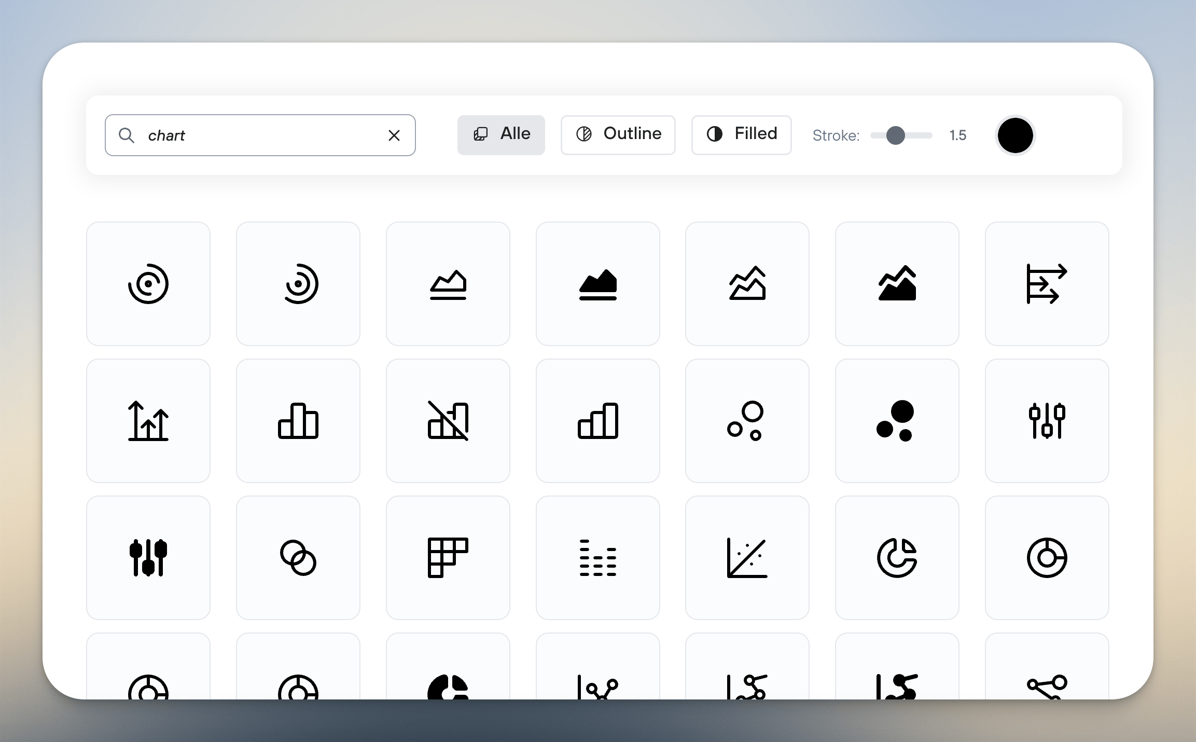Select the bar chart with up arrows icon

(148, 421)
